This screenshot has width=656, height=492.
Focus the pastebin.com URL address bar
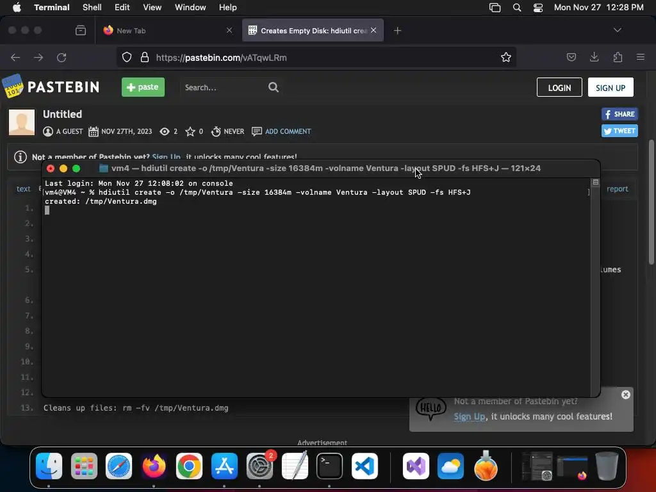point(316,57)
